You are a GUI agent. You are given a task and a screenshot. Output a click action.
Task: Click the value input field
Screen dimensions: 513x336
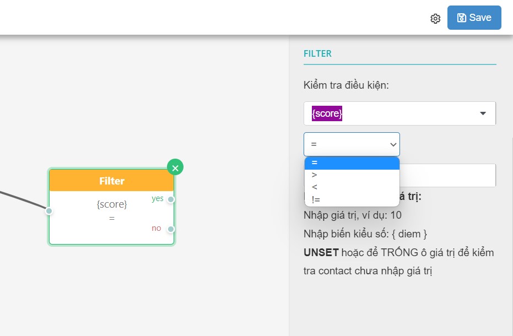pyautogui.click(x=447, y=176)
